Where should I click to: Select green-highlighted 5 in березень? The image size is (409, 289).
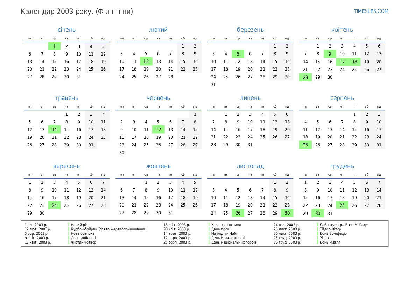[238, 54]
